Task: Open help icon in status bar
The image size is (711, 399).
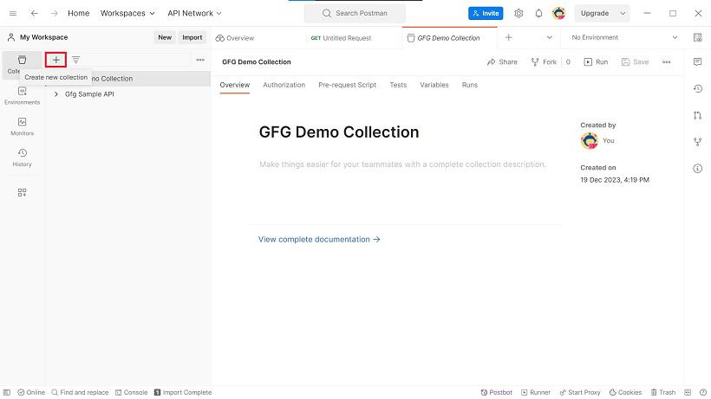Action: 703,392
